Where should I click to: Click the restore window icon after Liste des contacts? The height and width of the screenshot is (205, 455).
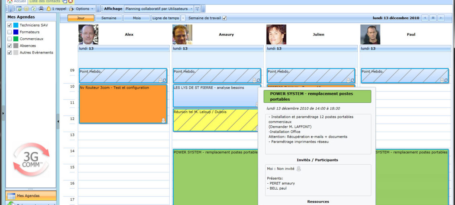[x=64, y=2]
